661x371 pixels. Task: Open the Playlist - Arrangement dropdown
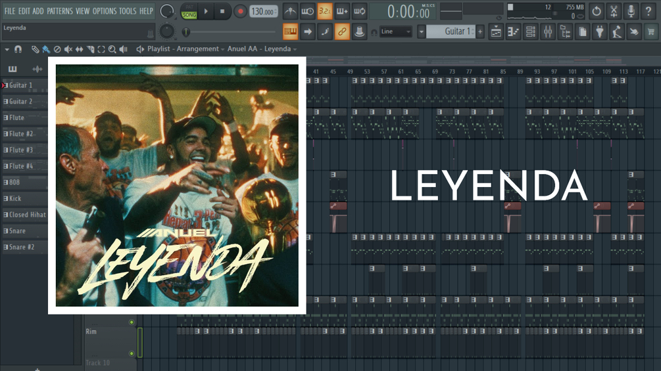[186, 49]
